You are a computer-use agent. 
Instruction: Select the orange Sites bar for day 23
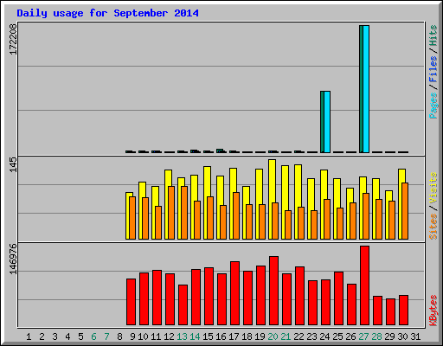coord(314,225)
